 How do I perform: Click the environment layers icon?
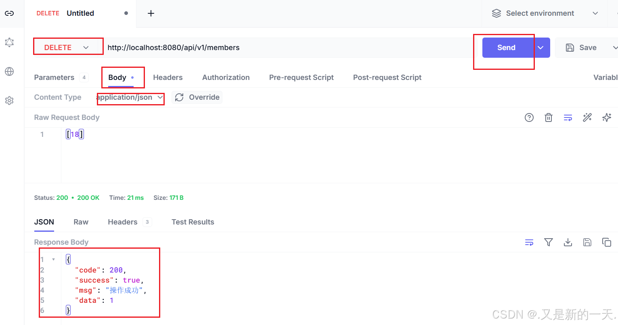(496, 13)
